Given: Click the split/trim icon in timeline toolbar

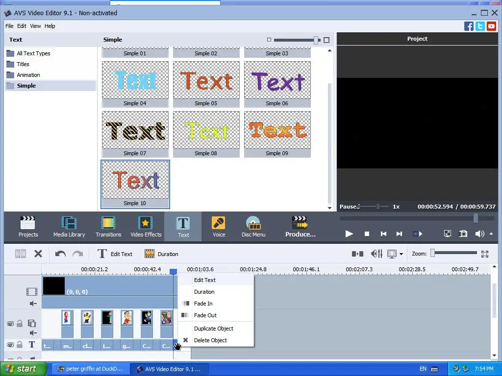Looking at the screenshot, I should click(x=21, y=254).
